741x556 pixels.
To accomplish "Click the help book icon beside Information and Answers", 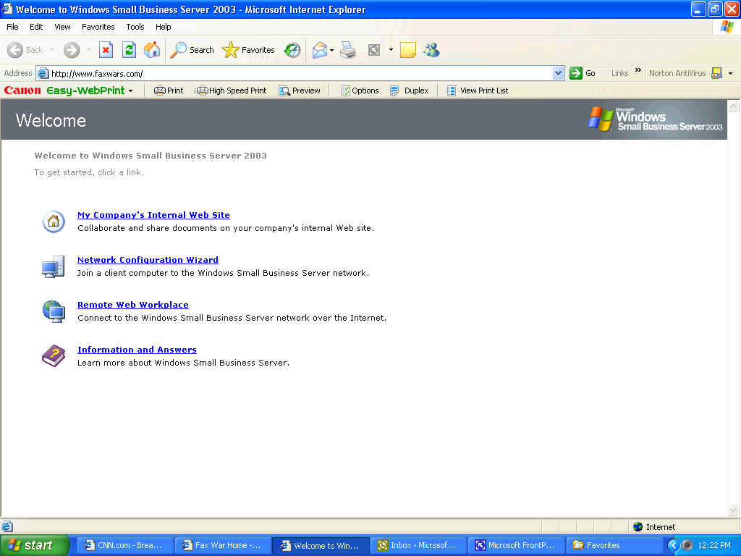I will click(54, 355).
